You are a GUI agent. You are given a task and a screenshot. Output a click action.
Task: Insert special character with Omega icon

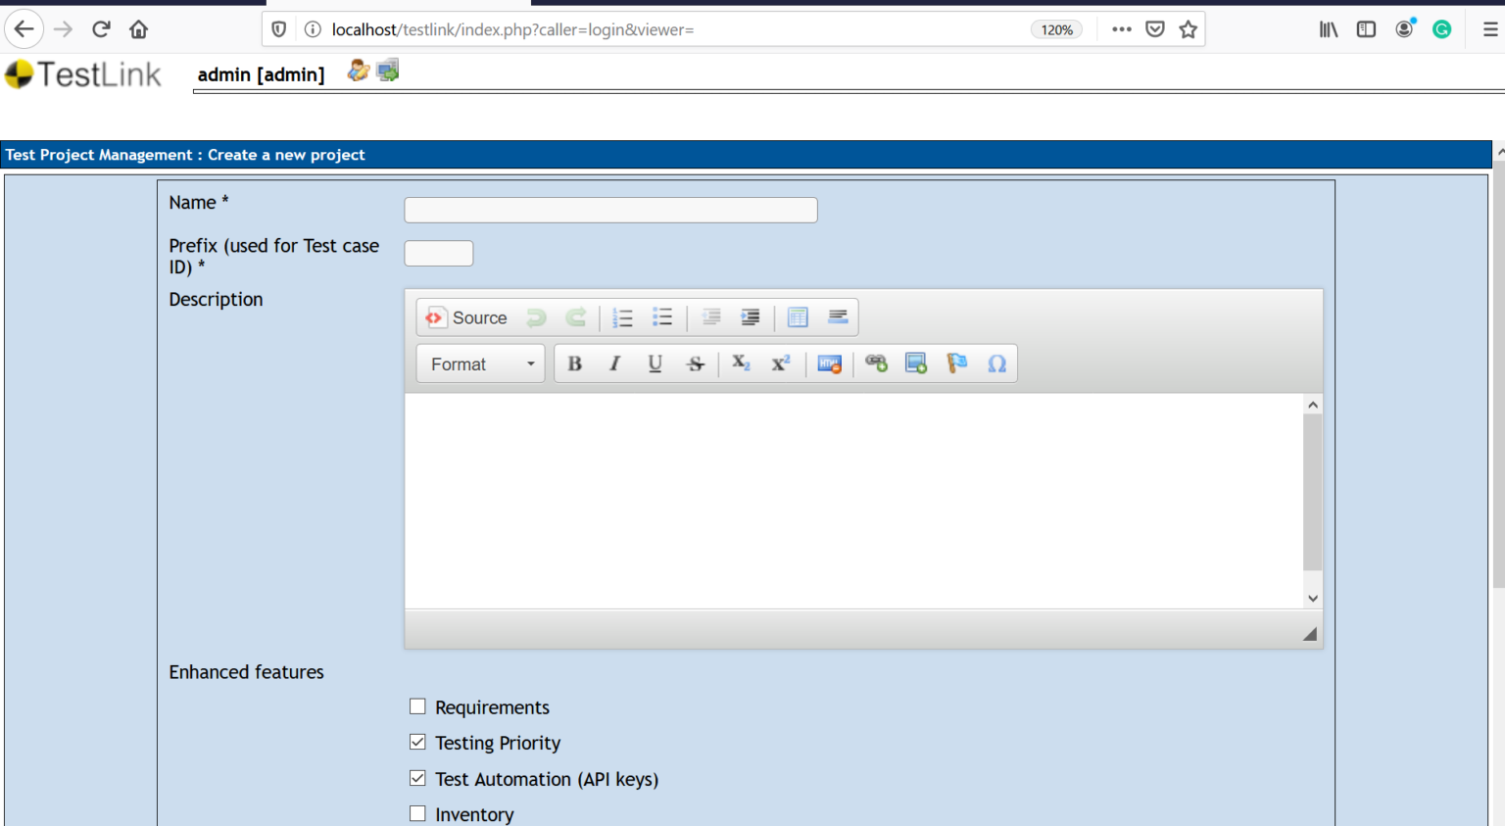click(996, 364)
